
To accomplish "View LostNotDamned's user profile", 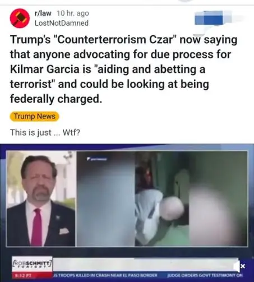I will click(62, 23).
